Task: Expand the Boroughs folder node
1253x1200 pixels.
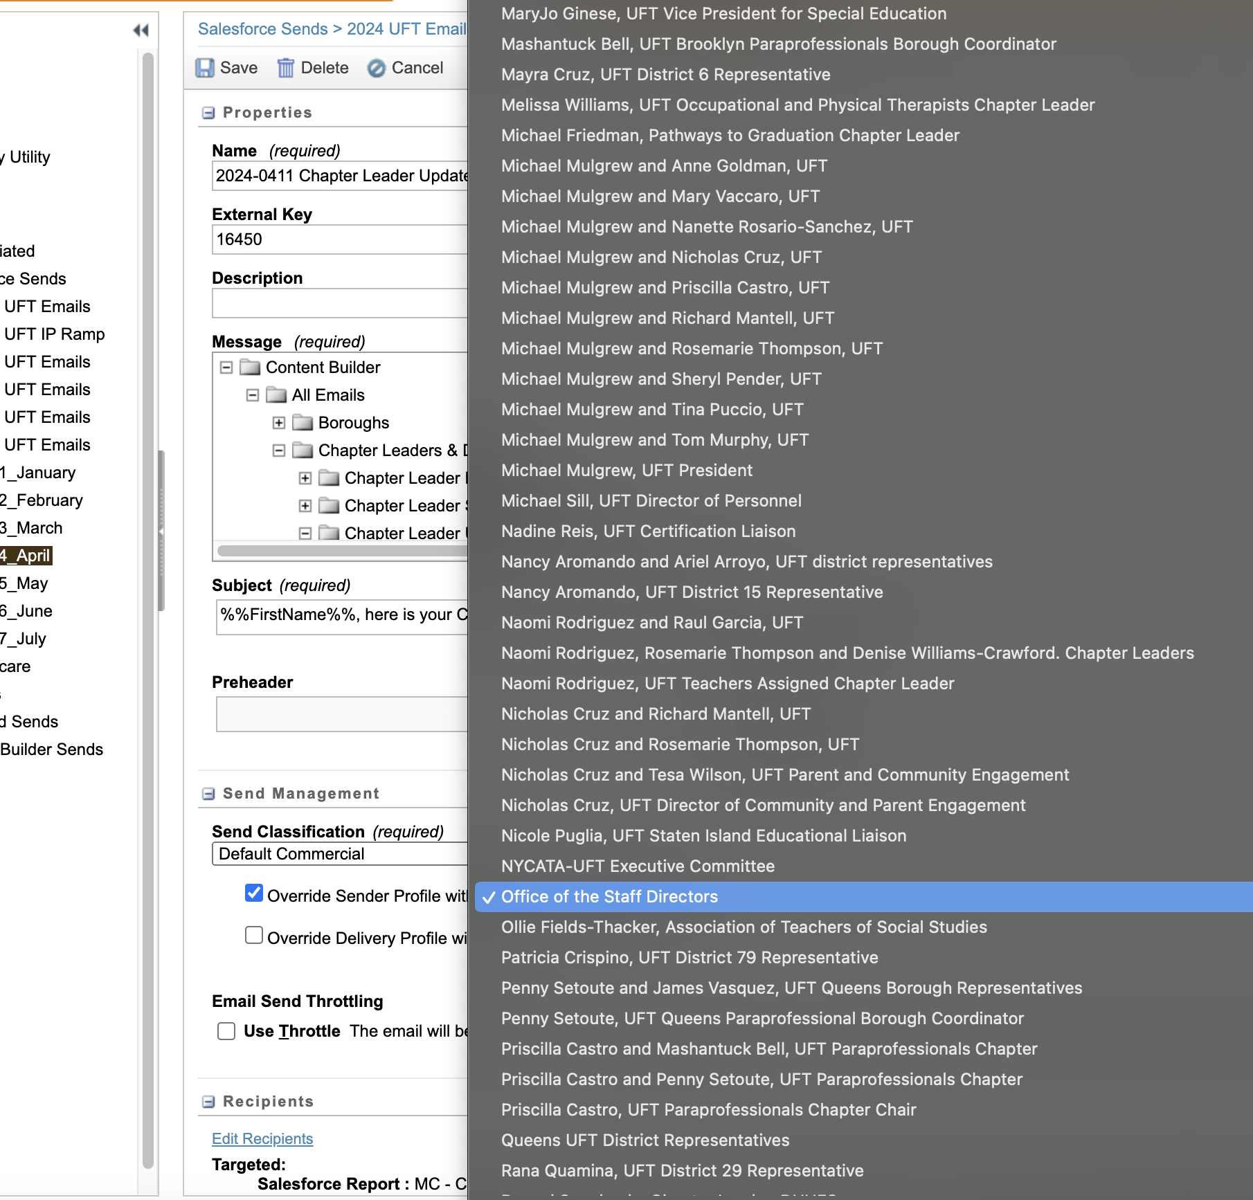Action: (279, 423)
